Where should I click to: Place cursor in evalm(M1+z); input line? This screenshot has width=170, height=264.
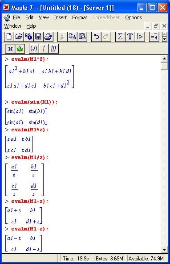coord(30,201)
